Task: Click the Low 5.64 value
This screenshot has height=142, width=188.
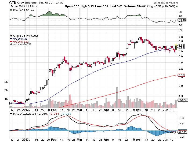Action: point(102,6)
